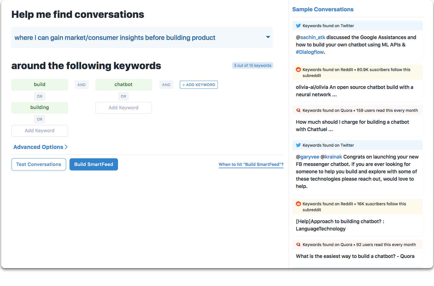
Task: Click the Reddit icon on the 80.9K subscribers card
Action: pos(298,69)
